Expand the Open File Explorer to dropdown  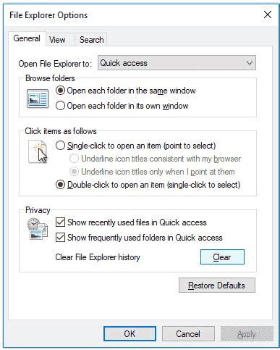point(177,63)
